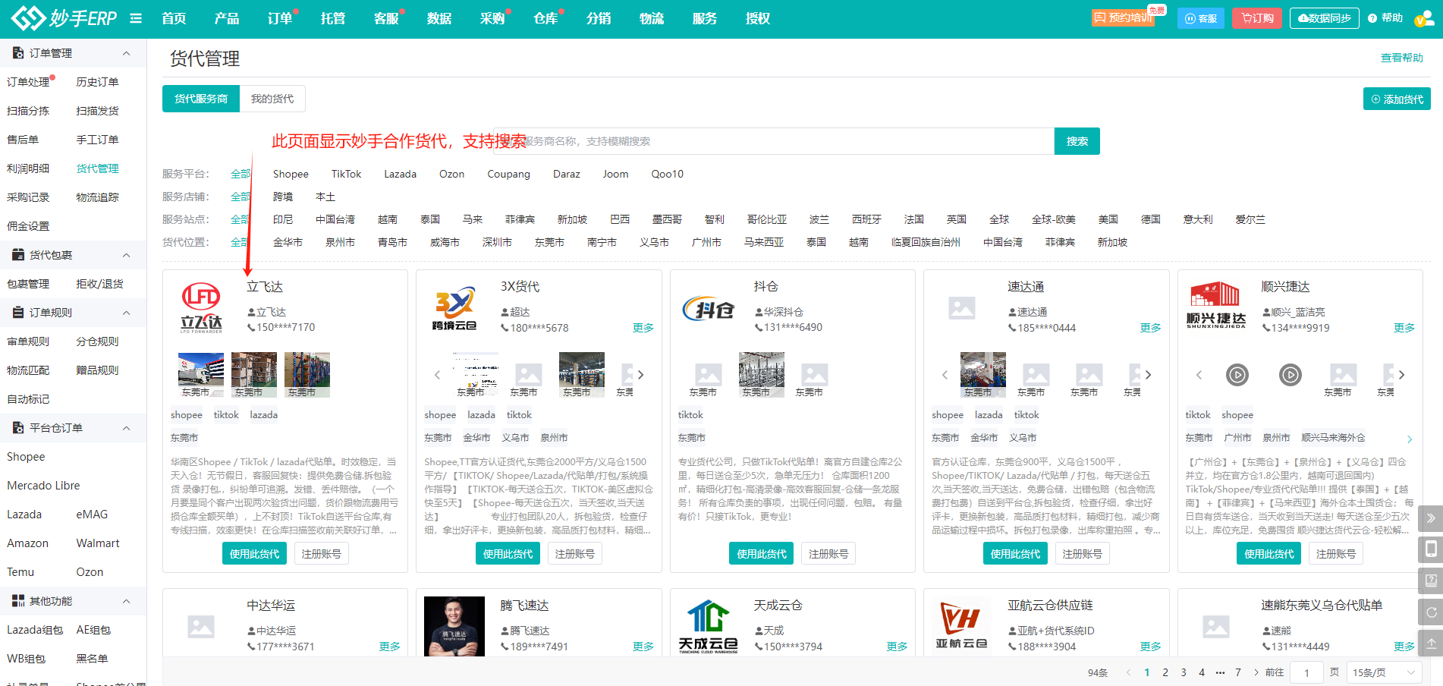Click the refresh floating side icon
Screen dimensions: 1443x686
click(1431, 612)
